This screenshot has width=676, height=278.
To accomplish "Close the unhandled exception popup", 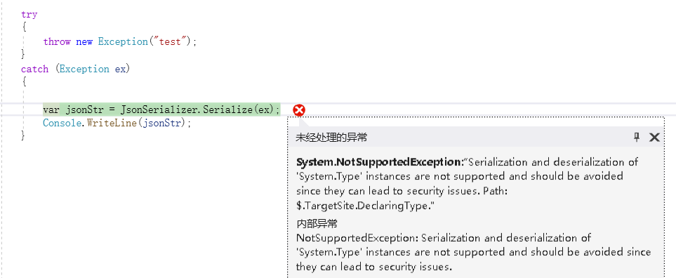I will coord(654,138).
